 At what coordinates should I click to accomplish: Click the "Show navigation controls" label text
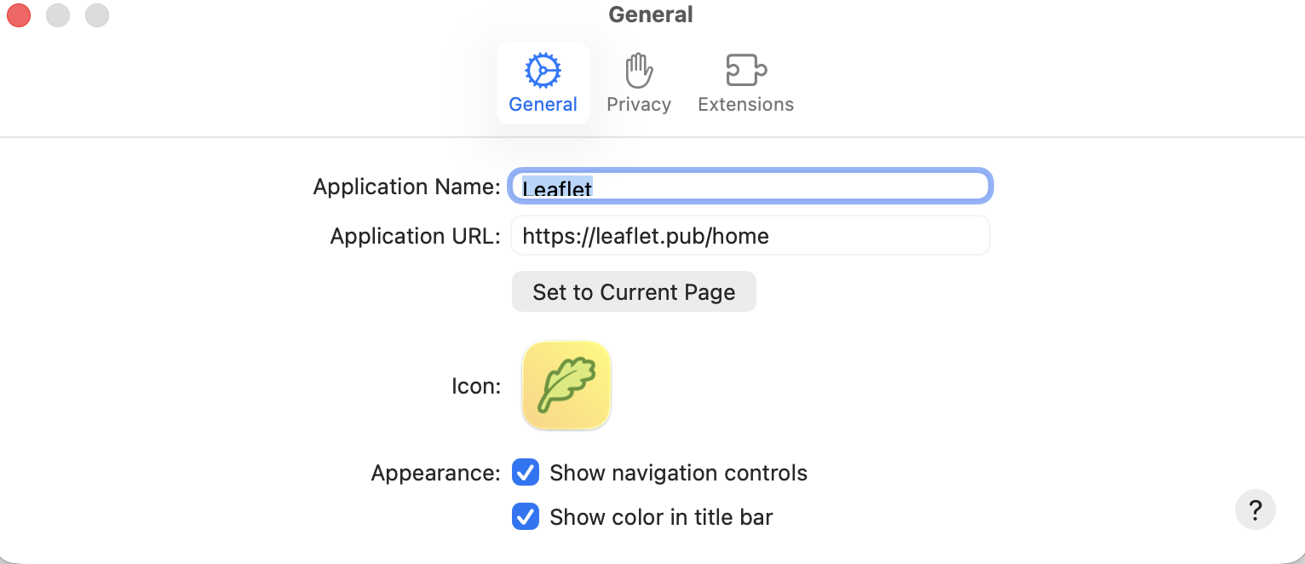[678, 473]
